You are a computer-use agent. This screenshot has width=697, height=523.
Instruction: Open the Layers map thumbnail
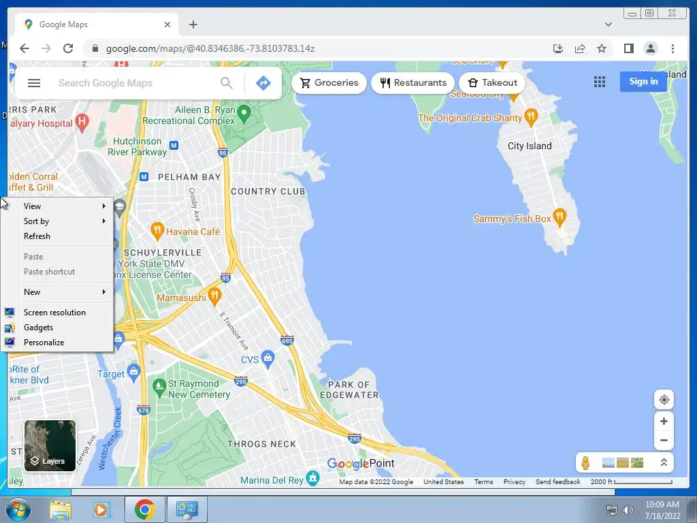pyautogui.click(x=50, y=445)
